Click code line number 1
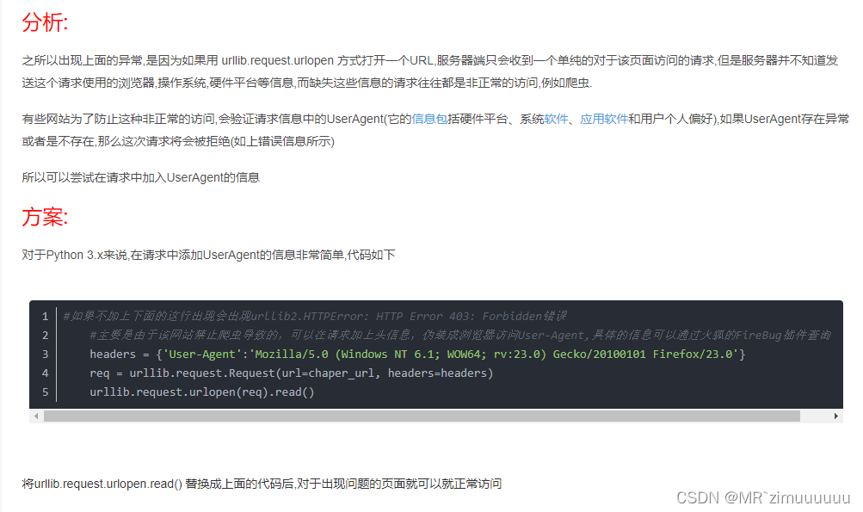This screenshot has width=863, height=512. [45, 317]
